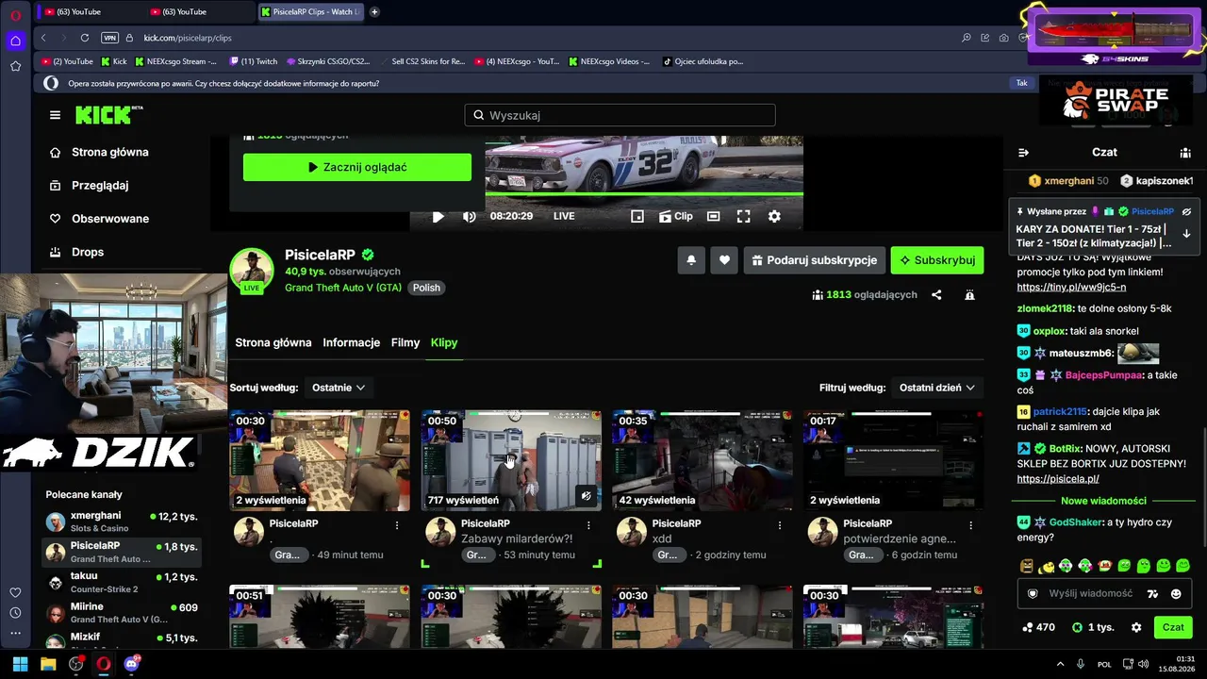The height and width of the screenshot is (679, 1207).
Task: Follow PisicelaRP with the heart button
Action: [x=724, y=260]
